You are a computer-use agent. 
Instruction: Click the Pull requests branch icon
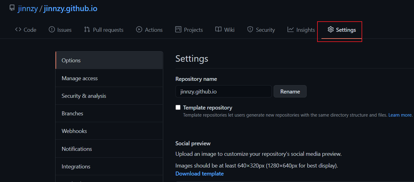[x=87, y=30]
